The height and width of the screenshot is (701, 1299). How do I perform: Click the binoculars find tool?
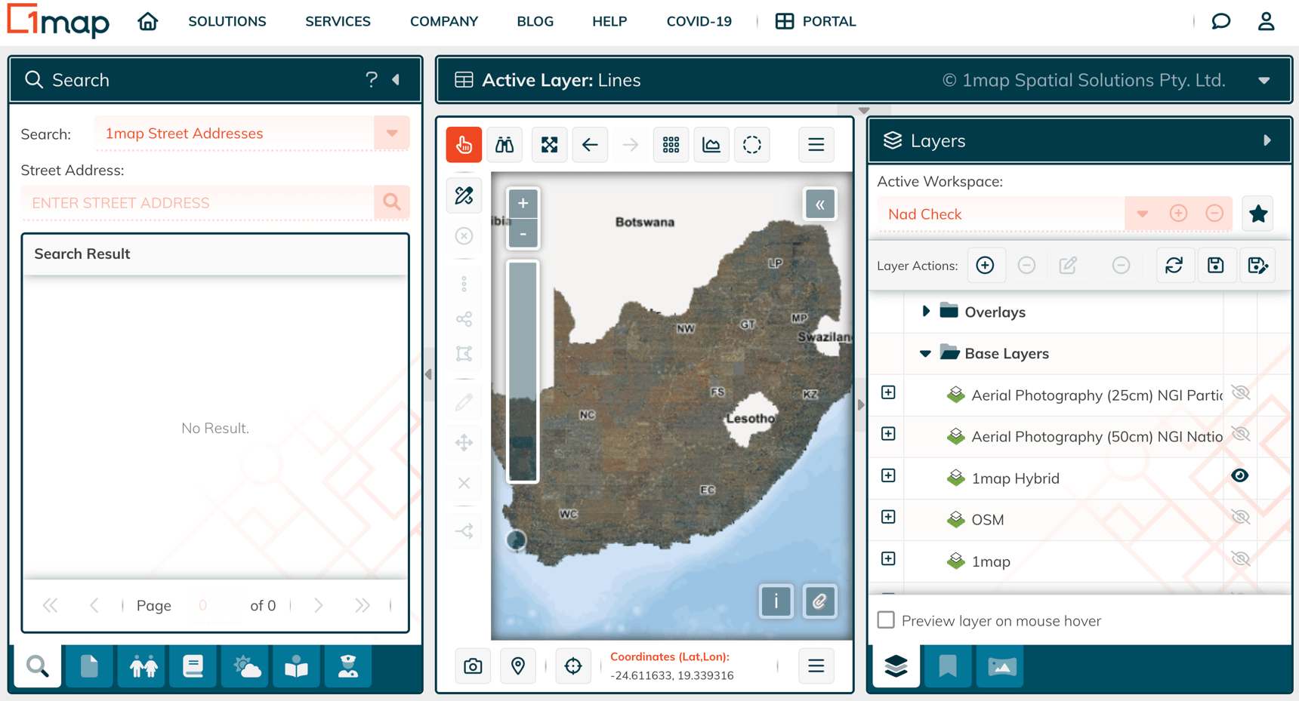[504, 144]
